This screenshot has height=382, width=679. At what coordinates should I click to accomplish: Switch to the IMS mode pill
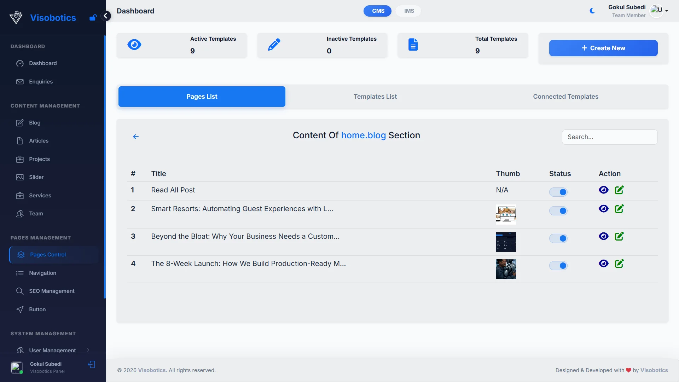click(x=409, y=11)
